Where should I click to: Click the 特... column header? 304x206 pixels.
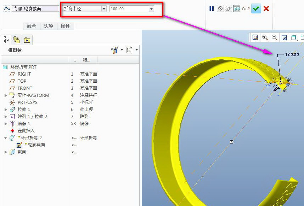coord(87,60)
